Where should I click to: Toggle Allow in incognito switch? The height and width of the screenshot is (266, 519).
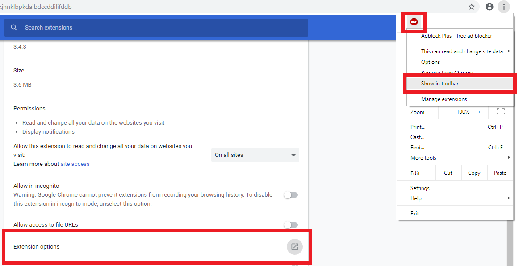coord(291,195)
